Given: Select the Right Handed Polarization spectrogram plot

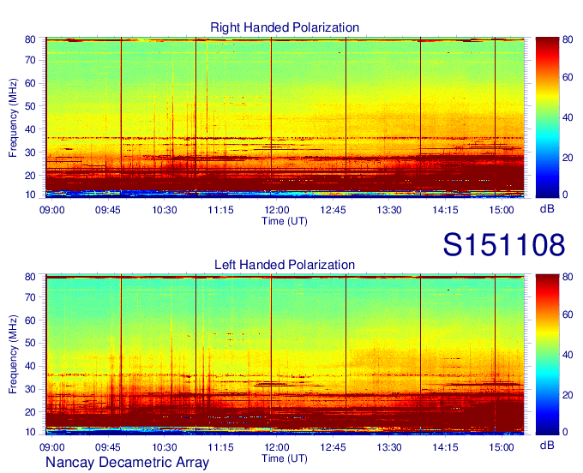Looking at the screenshot, I should point(285,117).
